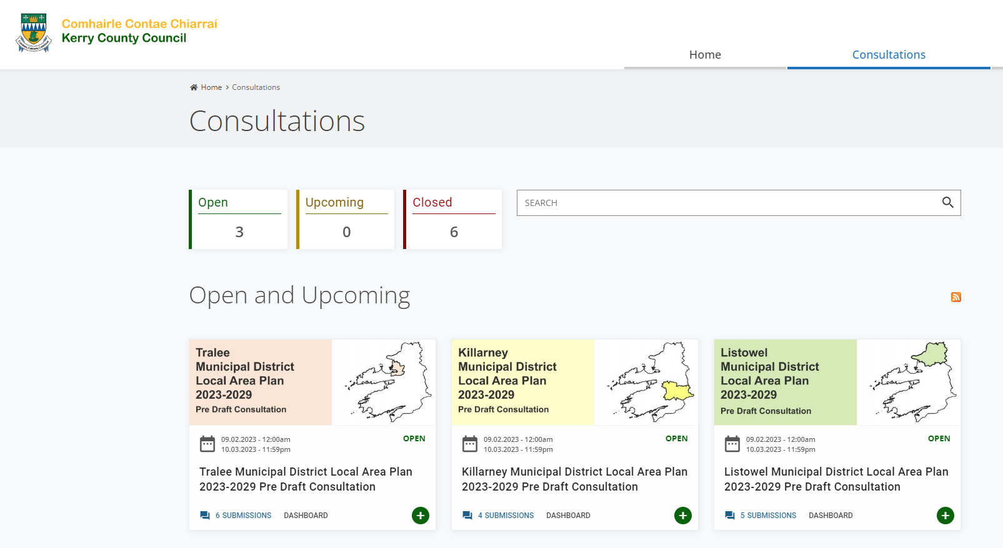Click the Tralee card calendar icon
Image resolution: width=1003 pixels, height=548 pixels.
coord(207,444)
